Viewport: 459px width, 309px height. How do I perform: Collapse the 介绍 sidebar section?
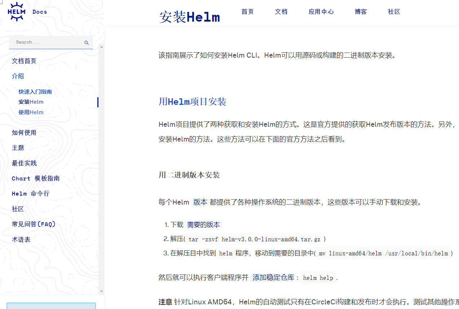(x=18, y=76)
